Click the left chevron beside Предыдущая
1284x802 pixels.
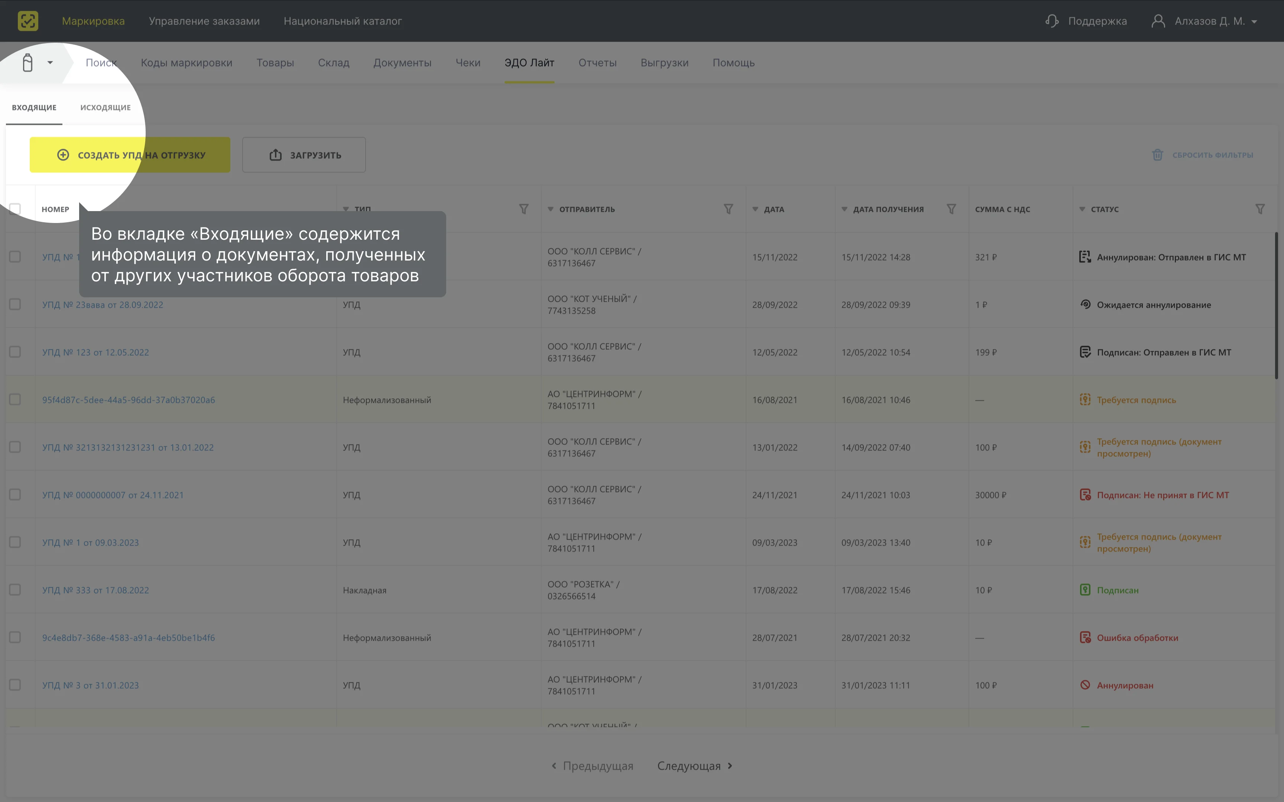(x=554, y=766)
